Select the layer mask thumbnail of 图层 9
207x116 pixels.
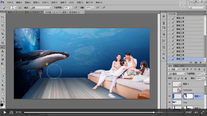coord(188,96)
